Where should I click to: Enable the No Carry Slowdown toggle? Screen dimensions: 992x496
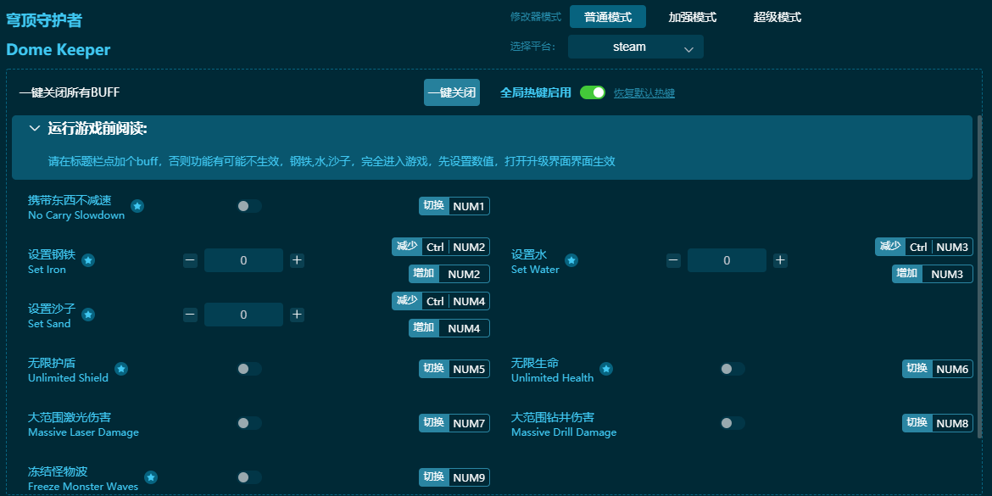(x=249, y=205)
